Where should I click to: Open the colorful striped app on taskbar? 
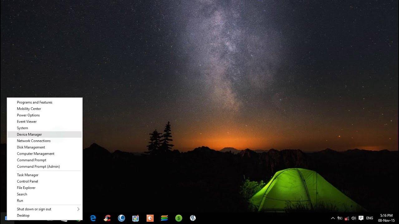pos(164,218)
